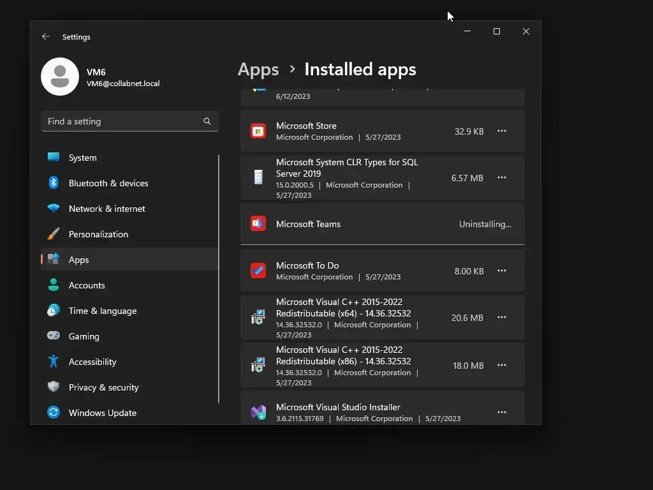Open more options for Microsoft To Do
Screen dimensions: 653x490
pyautogui.click(x=502, y=271)
